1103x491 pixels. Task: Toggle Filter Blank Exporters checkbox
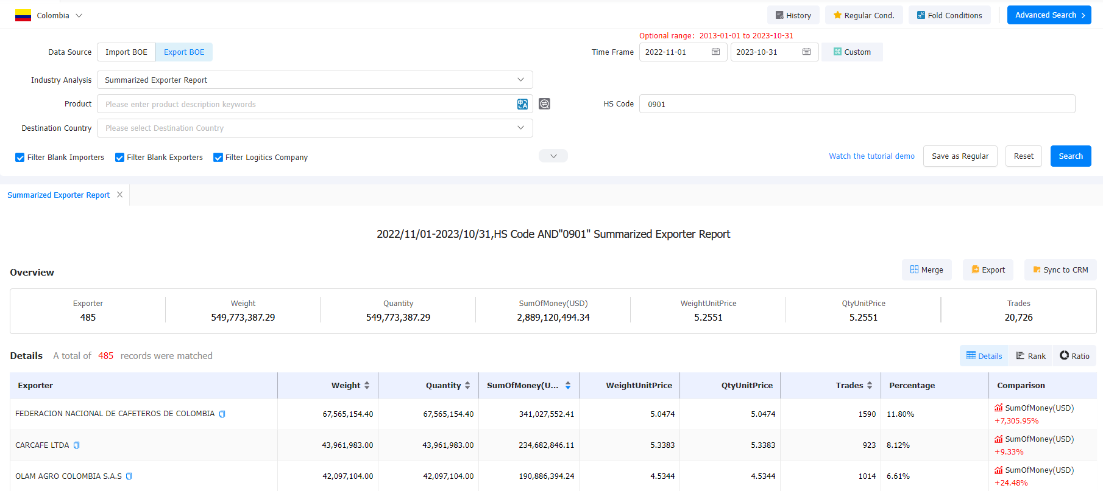pos(120,158)
